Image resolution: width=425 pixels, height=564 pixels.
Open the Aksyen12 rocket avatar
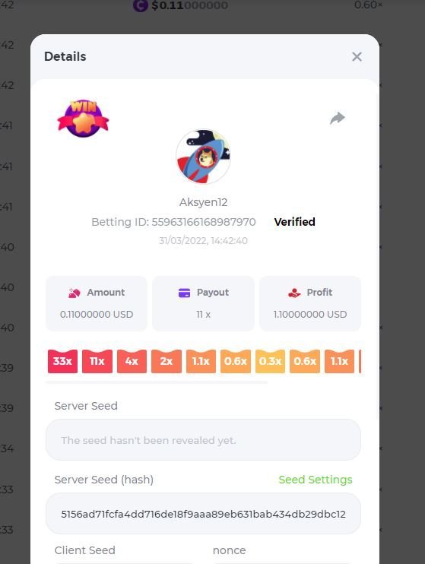click(x=203, y=157)
